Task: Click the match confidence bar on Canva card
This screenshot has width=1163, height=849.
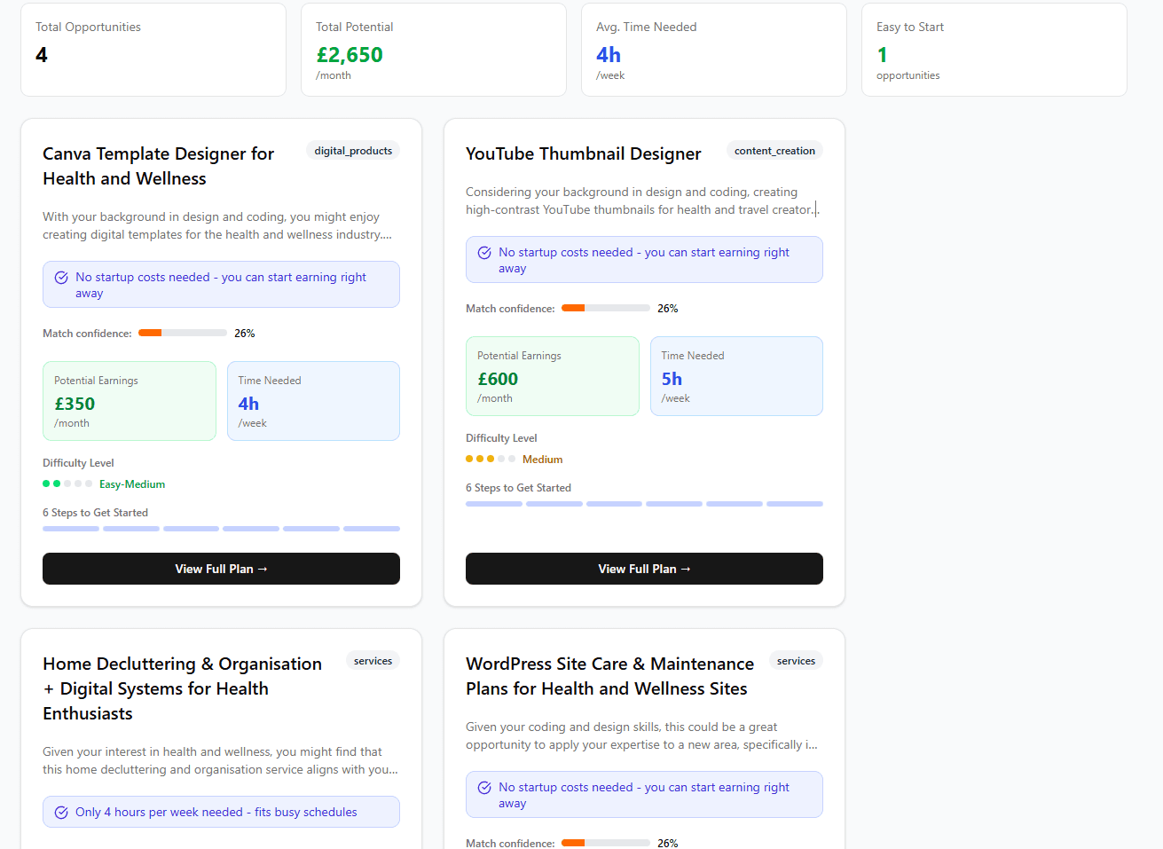Action: click(182, 333)
